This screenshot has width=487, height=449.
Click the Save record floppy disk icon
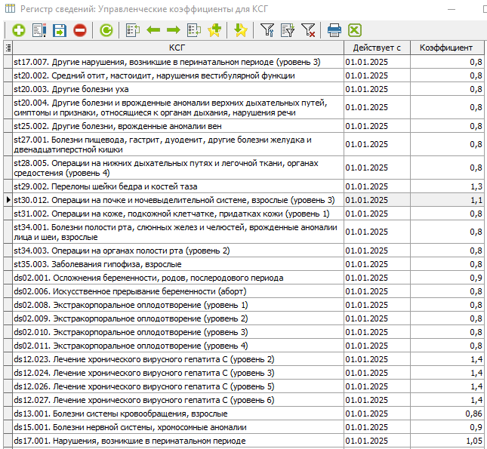(60, 30)
